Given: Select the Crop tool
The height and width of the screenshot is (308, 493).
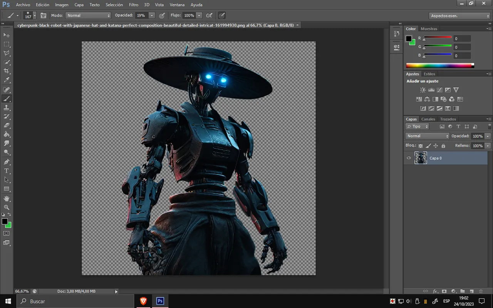Looking at the screenshot, I should [7, 71].
